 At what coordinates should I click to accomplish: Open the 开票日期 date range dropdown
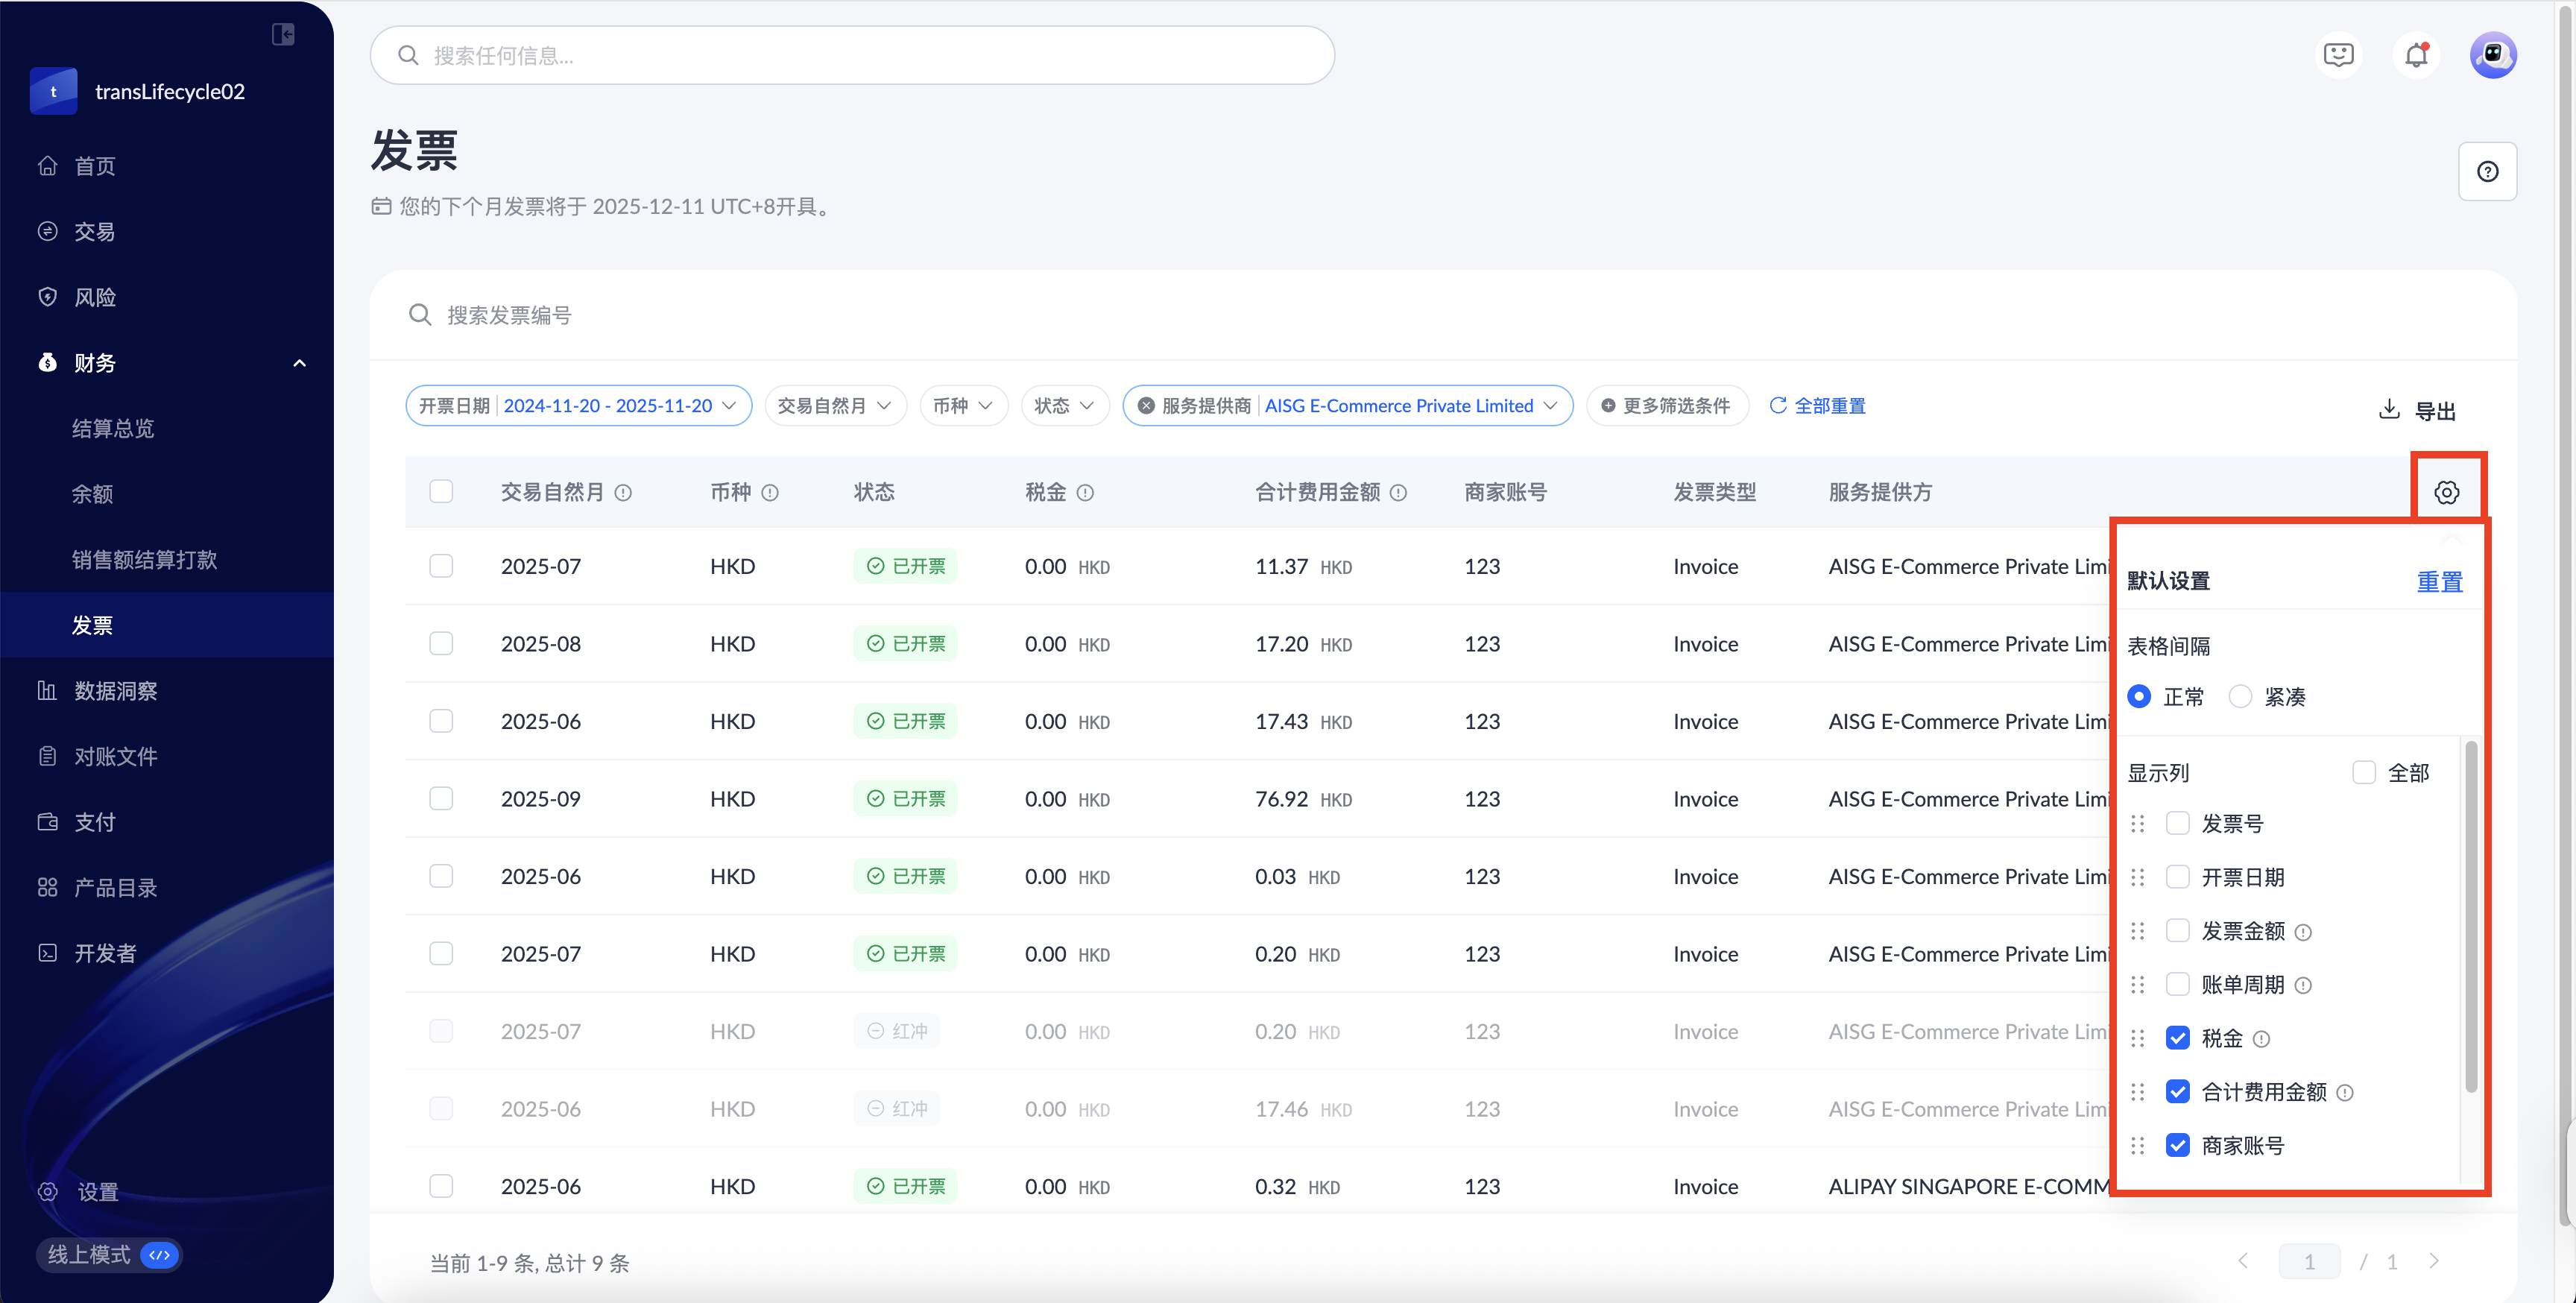(x=578, y=406)
